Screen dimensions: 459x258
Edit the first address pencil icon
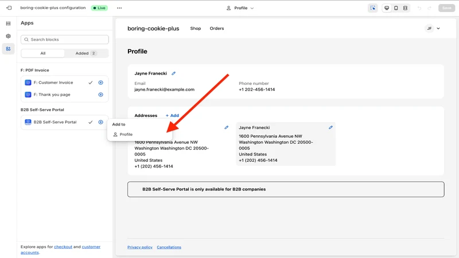tap(226, 127)
